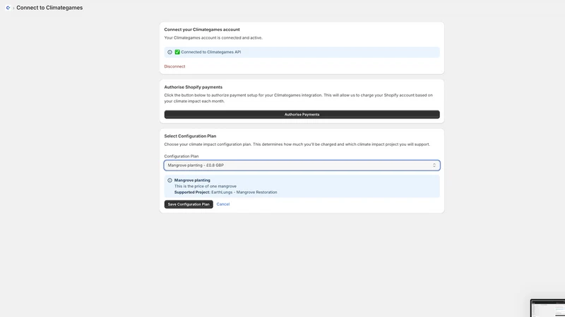
Task: Click the info icon beside Mangrove planting
Action: (169, 180)
